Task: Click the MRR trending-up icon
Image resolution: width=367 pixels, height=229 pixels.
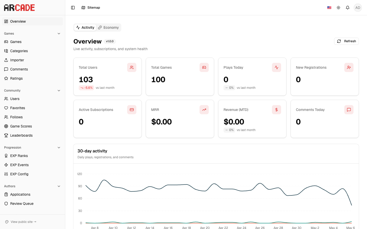Action: [x=204, y=110]
